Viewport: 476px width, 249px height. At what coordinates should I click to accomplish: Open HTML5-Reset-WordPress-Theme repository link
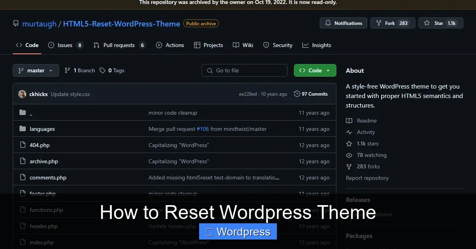coord(121,24)
